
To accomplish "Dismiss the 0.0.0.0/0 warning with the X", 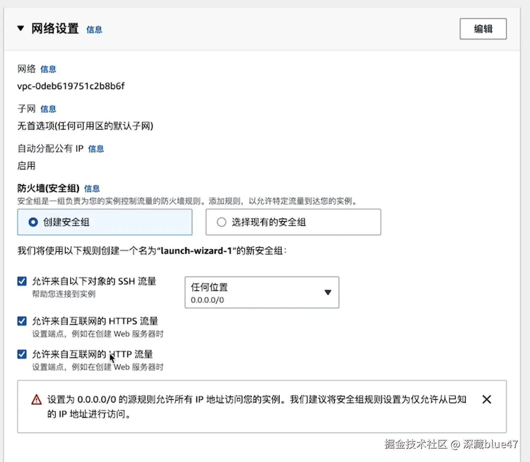I will (487, 399).
